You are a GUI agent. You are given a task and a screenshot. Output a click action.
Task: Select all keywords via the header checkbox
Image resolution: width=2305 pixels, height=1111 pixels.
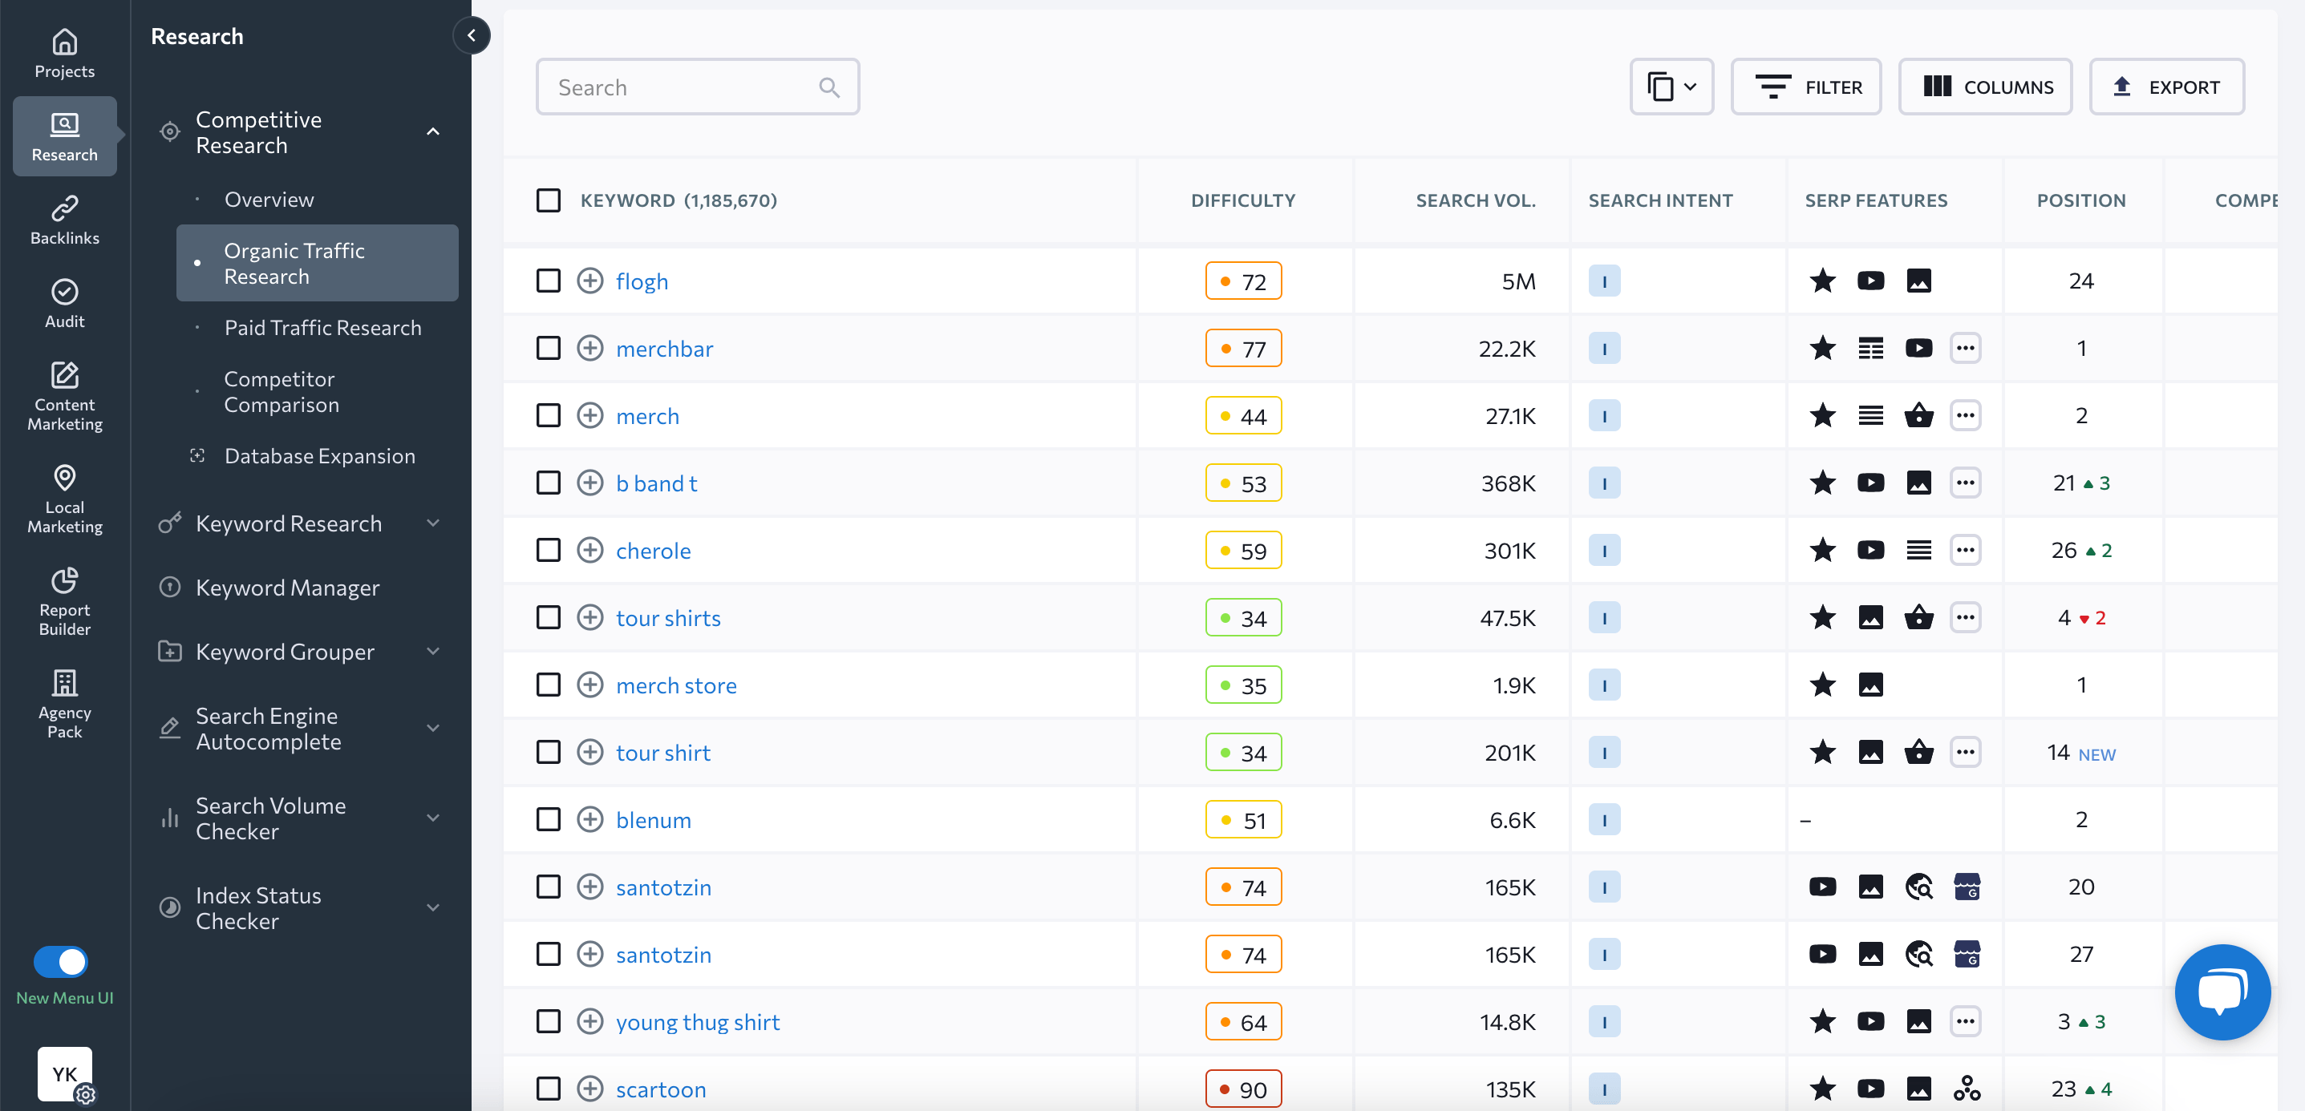point(549,200)
